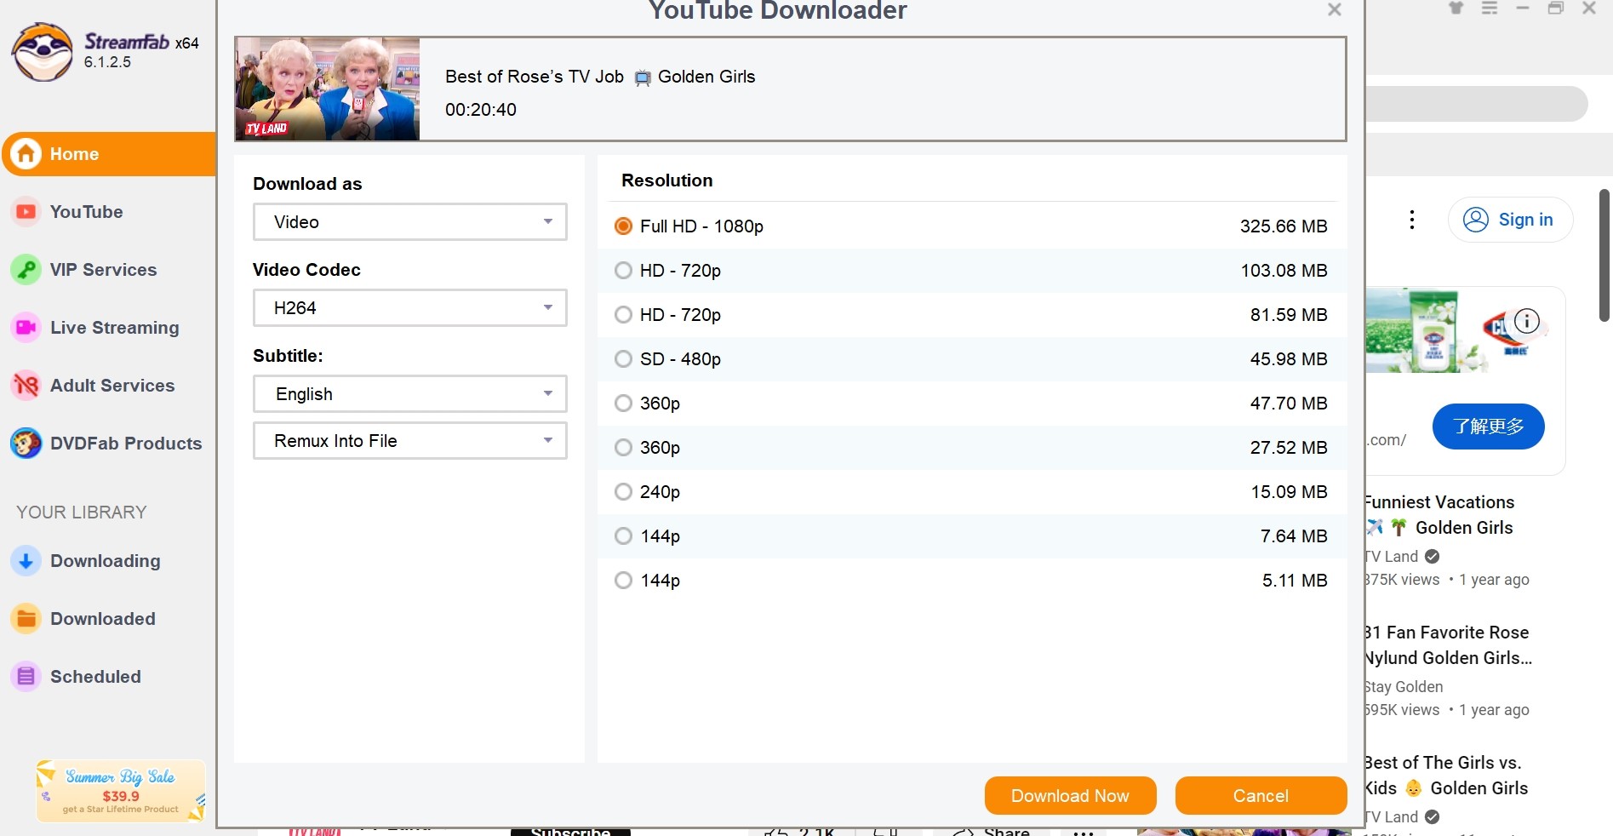
Task: Click the VIP Services key icon
Action: point(26,270)
